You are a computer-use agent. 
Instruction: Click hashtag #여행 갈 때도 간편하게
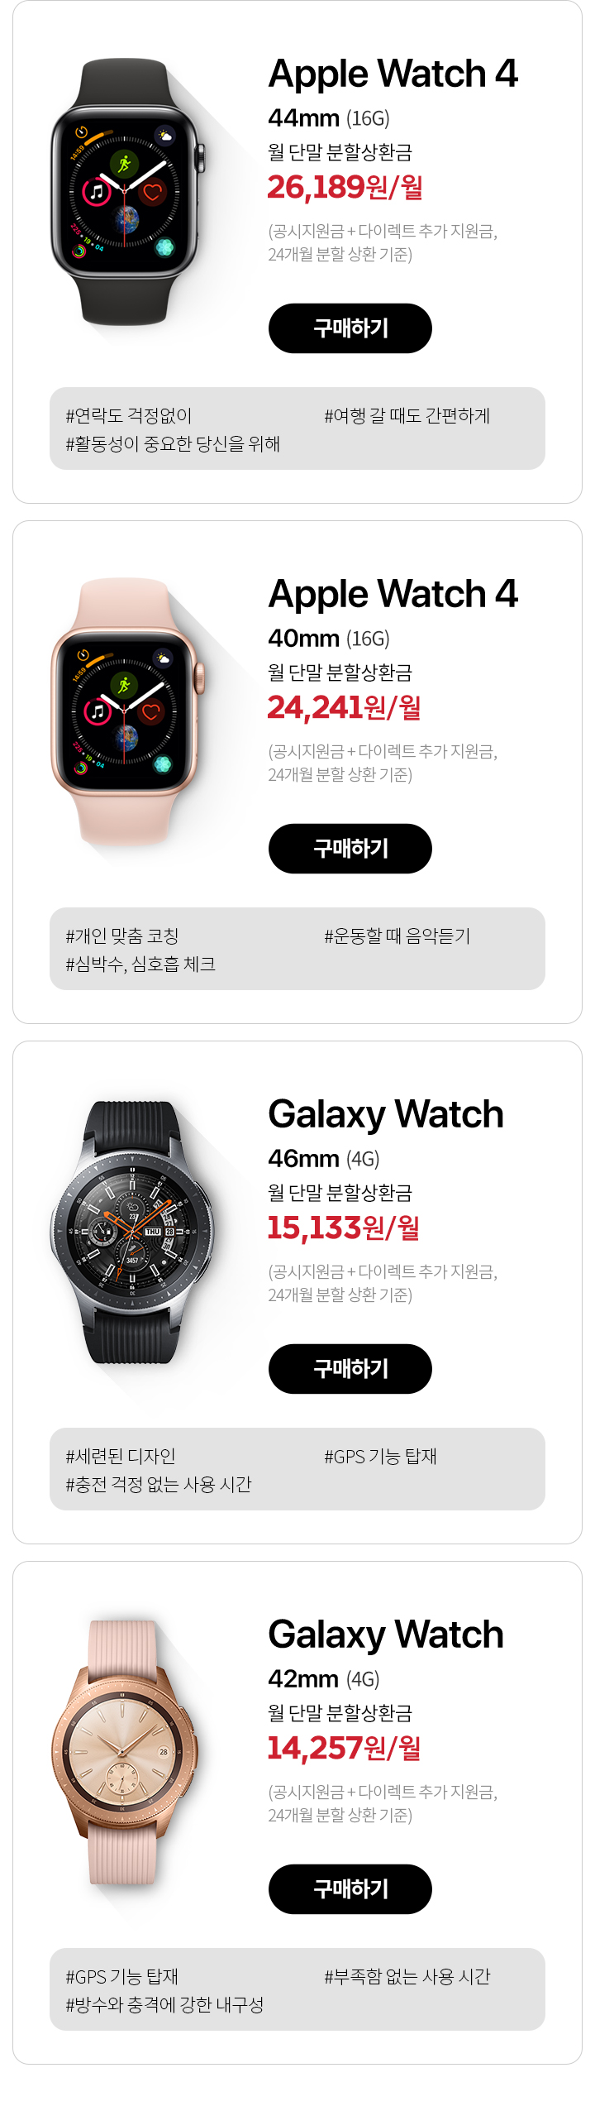407,416
